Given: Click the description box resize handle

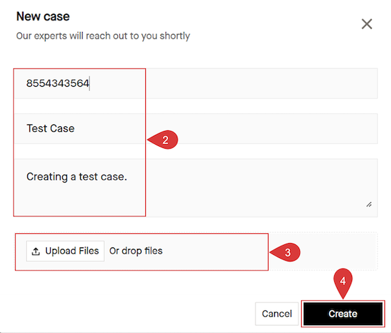Looking at the screenshot, I should coord(369,204).
